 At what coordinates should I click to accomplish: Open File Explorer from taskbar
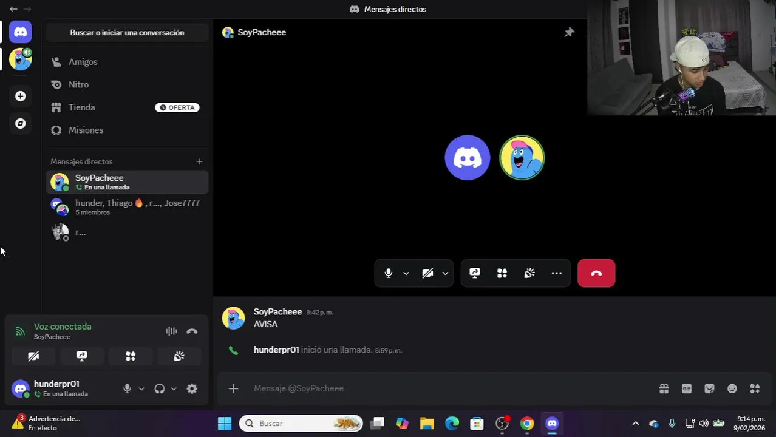427,424
